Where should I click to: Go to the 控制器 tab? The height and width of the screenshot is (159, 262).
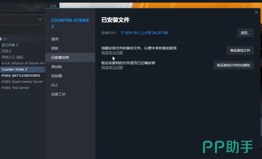coord(57,76)
